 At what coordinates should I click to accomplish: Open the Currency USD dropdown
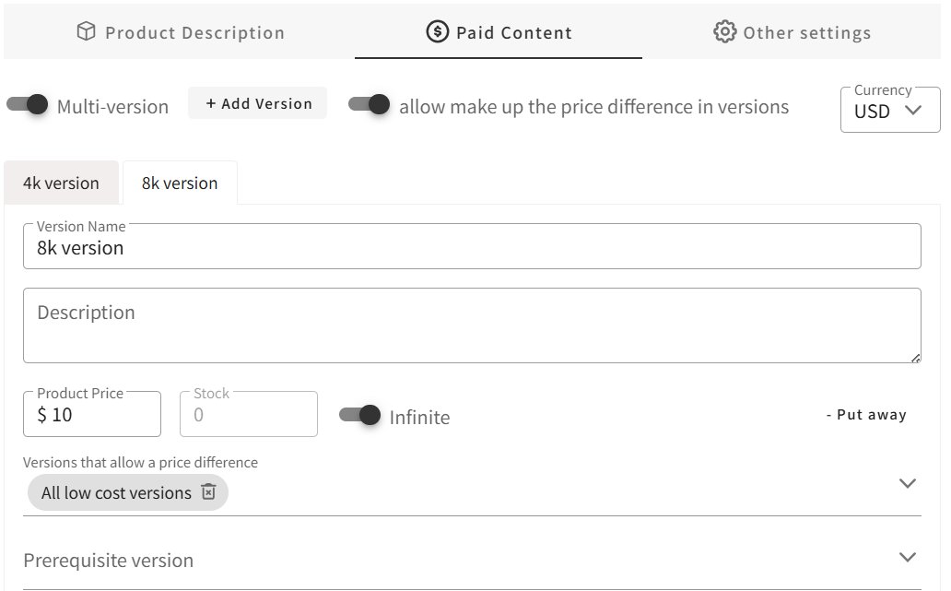(889, 111)
